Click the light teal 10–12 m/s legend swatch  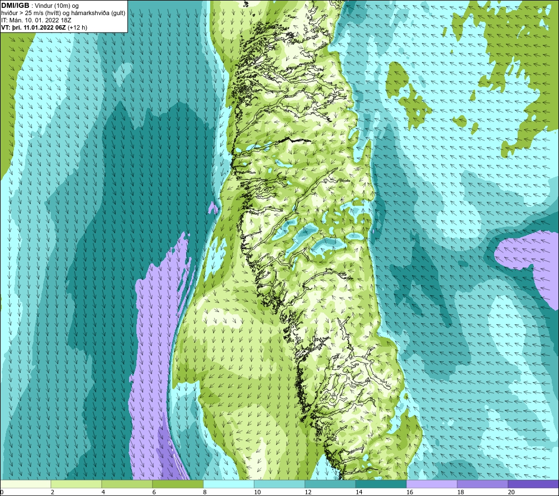(279, 484)
